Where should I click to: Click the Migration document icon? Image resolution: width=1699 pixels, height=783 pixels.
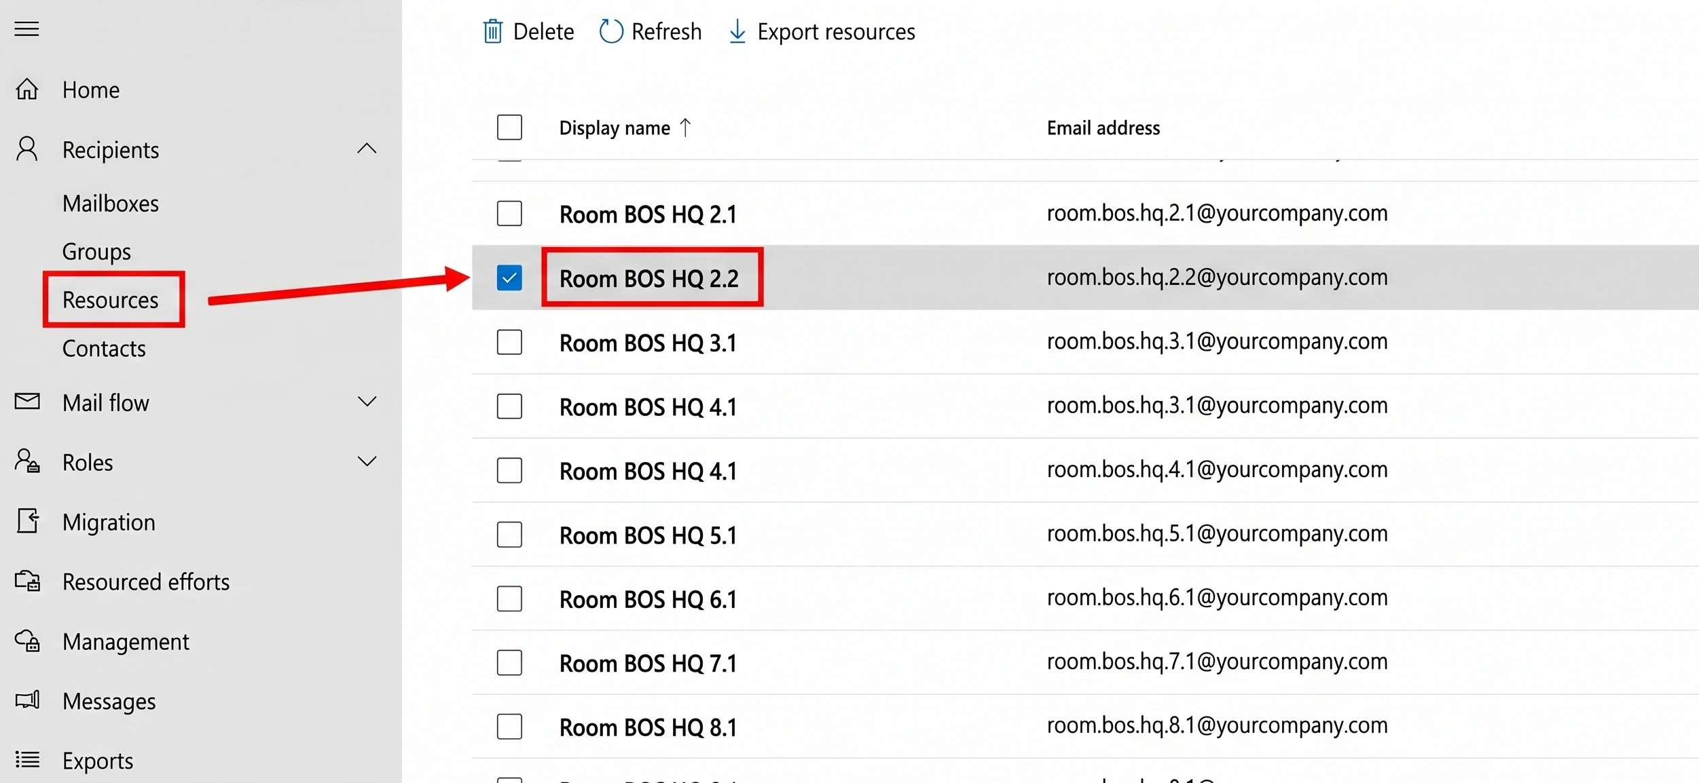(27, 521)
